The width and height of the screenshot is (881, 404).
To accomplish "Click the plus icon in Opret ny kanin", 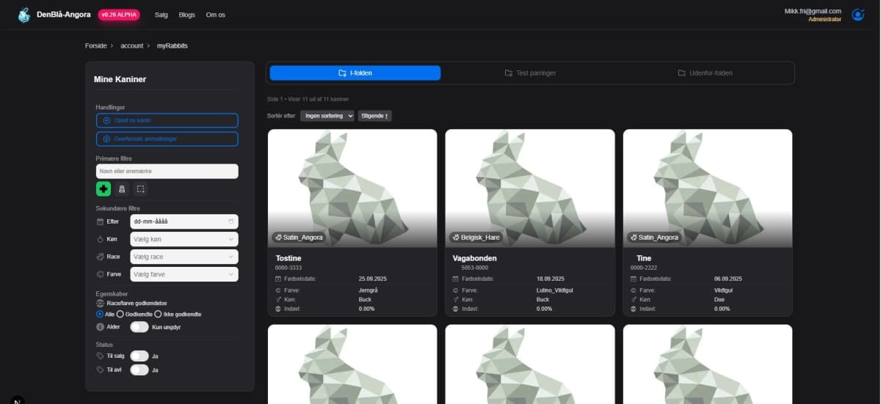I will (106, 120).
